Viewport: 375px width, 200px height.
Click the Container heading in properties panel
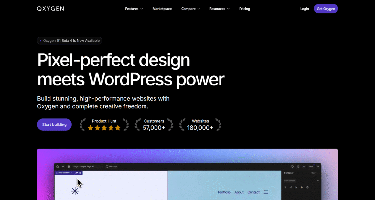point(289,173)
